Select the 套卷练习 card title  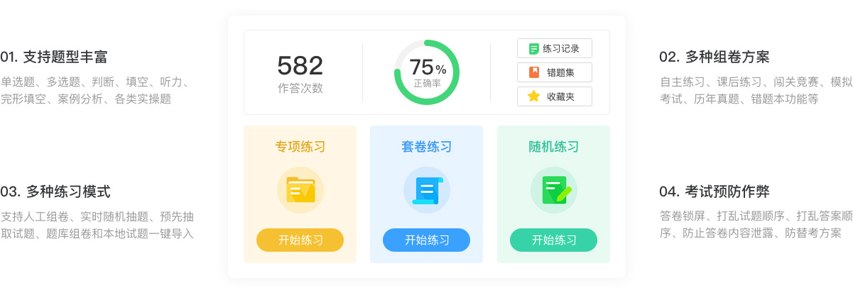coord(426,147)
